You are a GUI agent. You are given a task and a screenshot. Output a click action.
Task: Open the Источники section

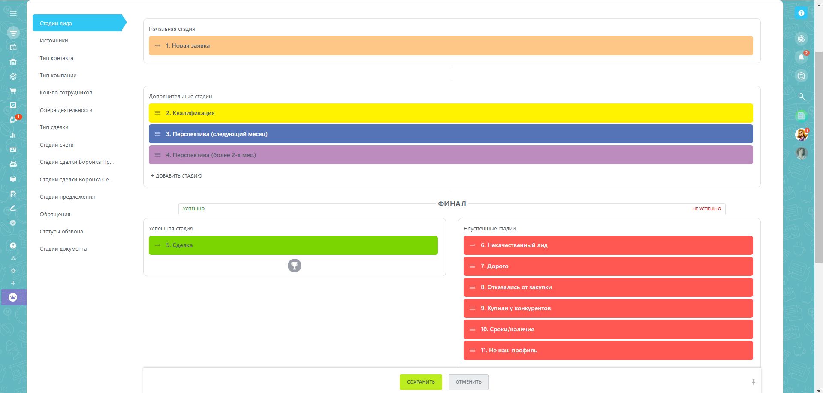tap(54, 41)
